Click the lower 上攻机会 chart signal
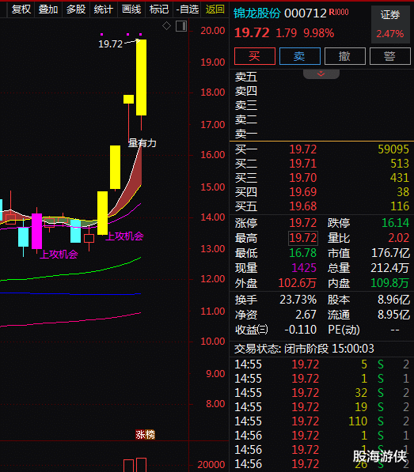Screen dimensions: 414x472 [59, 255]
